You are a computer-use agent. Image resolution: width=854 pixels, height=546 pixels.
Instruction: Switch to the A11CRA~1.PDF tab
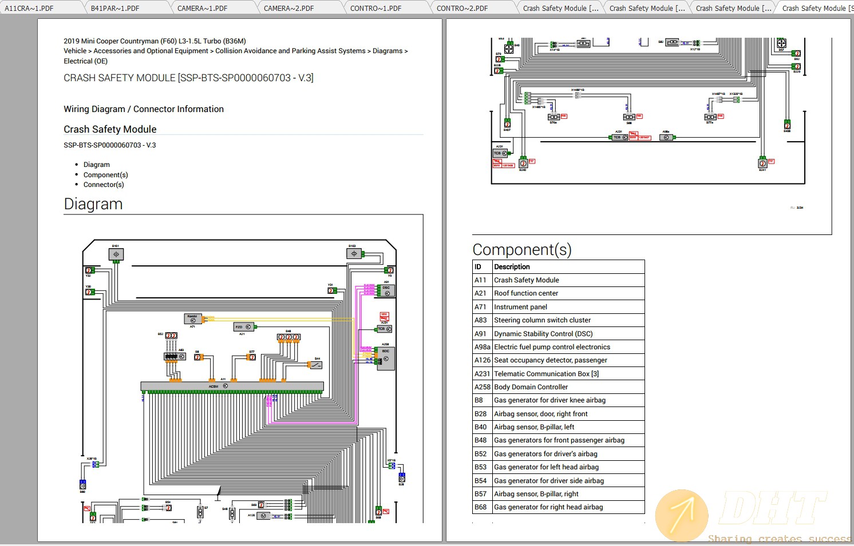pos(29,8)
